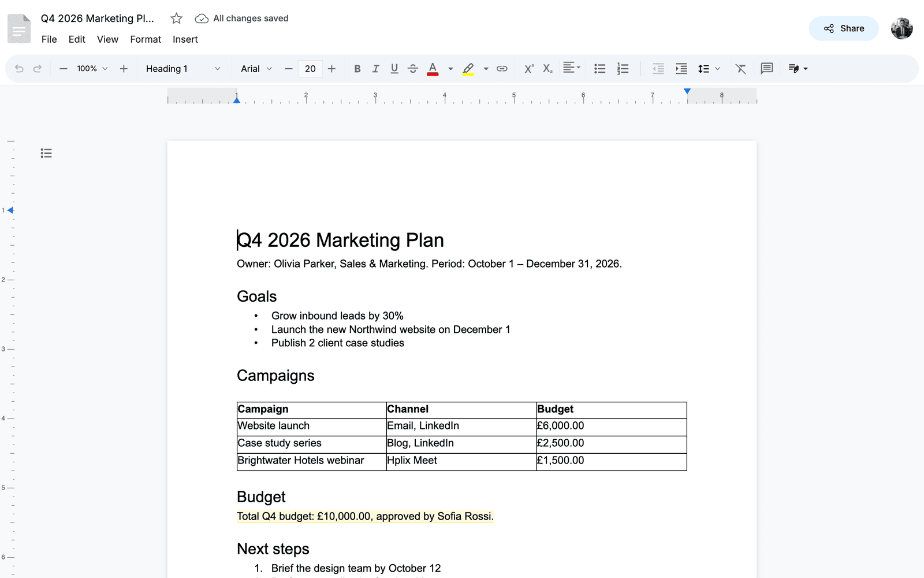Screen dimensions: 924x578
Task: Apply subscript formatting
Action: click(x=547, y=69)
